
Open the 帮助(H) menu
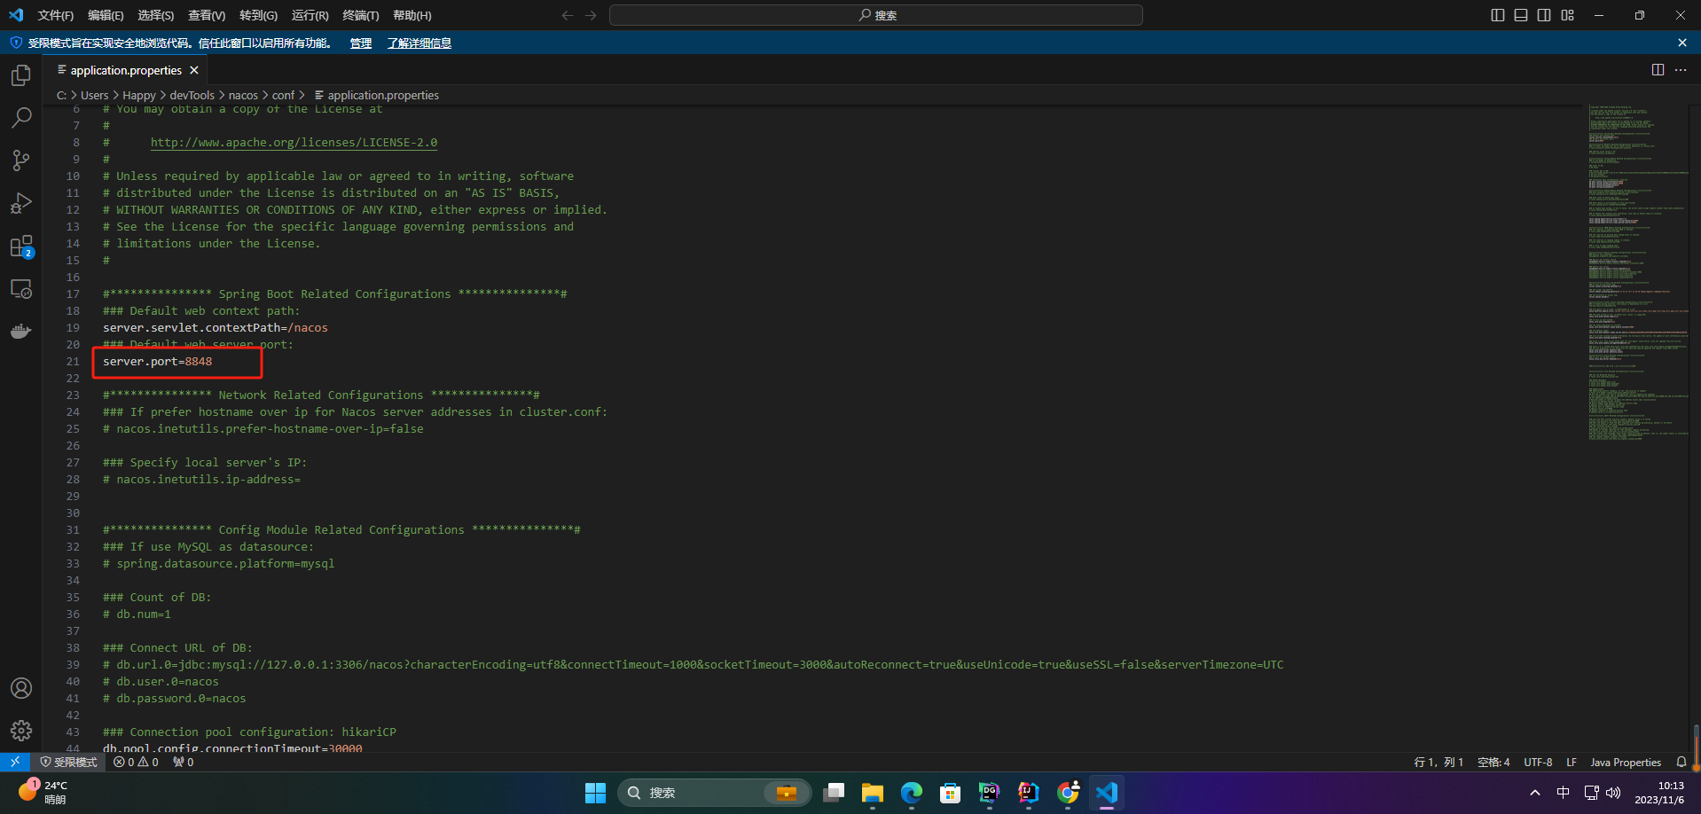click(412, 15)
